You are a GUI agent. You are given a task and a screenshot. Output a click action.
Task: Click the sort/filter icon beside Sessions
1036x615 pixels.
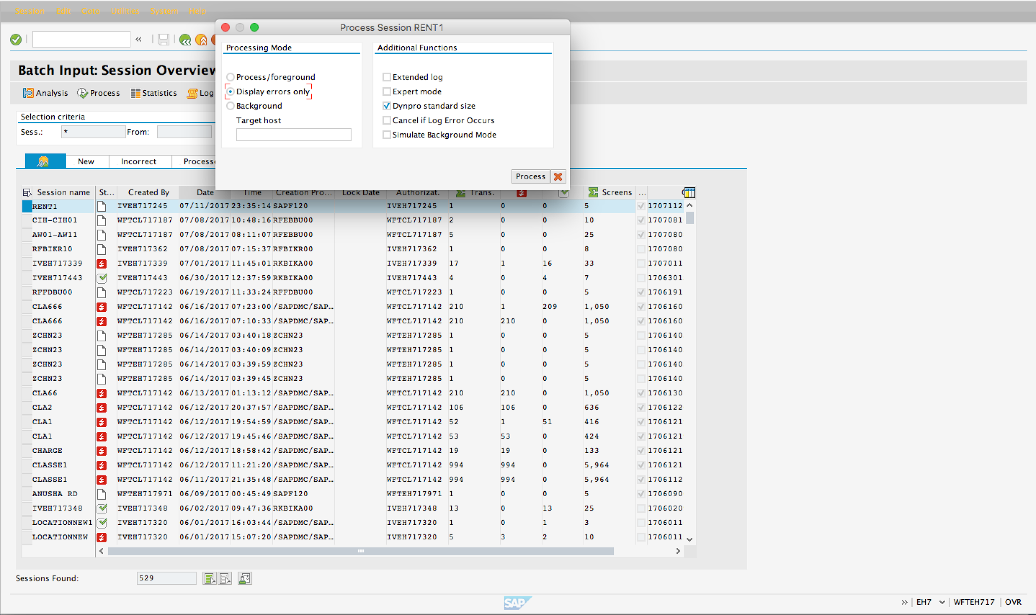[27, 192]
